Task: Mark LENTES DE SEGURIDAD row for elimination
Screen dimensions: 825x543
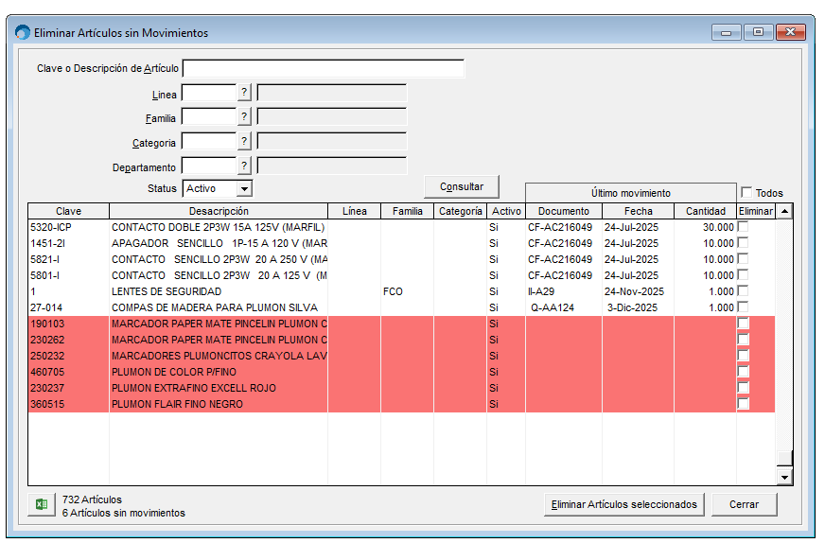Action: tap(744, 291)
